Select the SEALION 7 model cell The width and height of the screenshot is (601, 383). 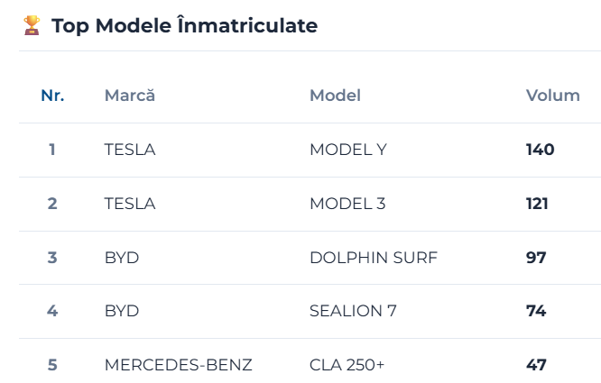coord(353,311)
